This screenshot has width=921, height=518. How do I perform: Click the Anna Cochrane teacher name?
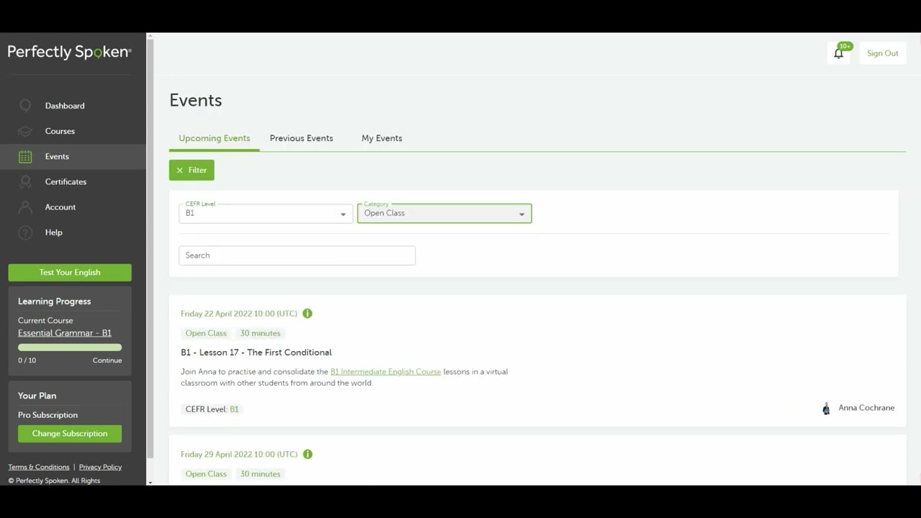pos(866,408)
